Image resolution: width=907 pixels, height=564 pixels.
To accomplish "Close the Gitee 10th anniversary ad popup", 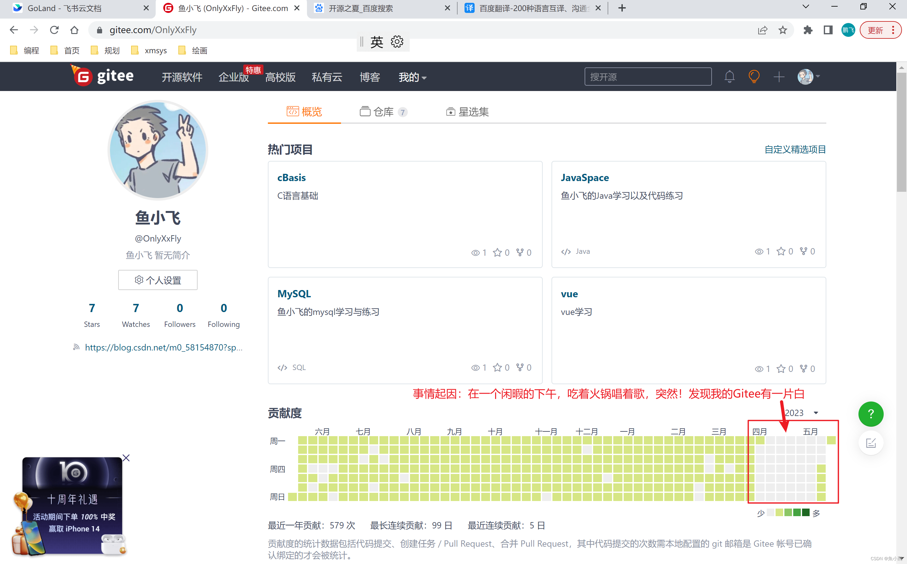I will pos(127,457).
